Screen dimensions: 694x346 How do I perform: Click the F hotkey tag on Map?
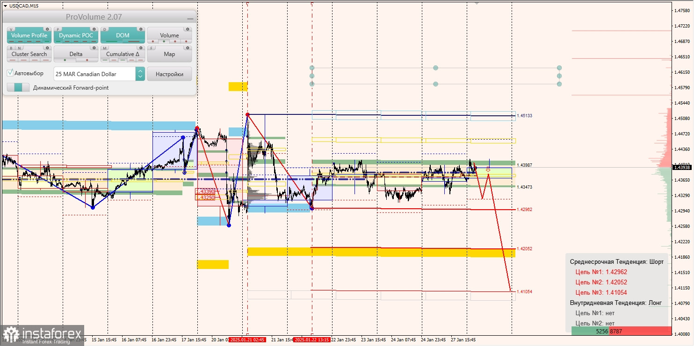pos(152,48)
